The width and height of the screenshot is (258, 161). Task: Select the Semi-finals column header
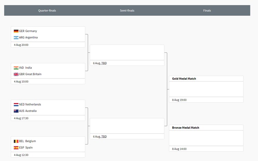pyautogui.click(x=127, y=11)
